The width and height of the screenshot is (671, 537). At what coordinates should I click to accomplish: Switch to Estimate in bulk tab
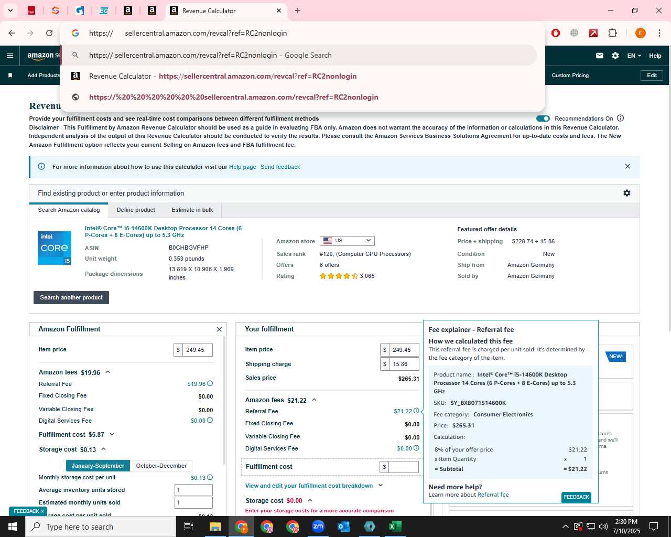tap(192, 210)
